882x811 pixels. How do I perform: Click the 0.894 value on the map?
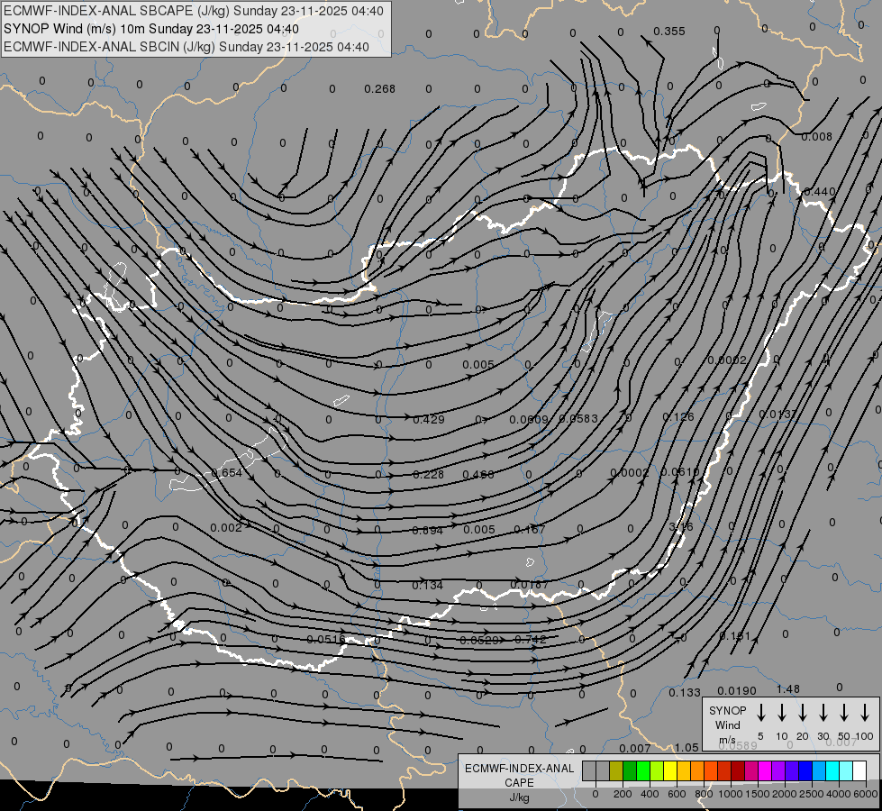point(428,530)
